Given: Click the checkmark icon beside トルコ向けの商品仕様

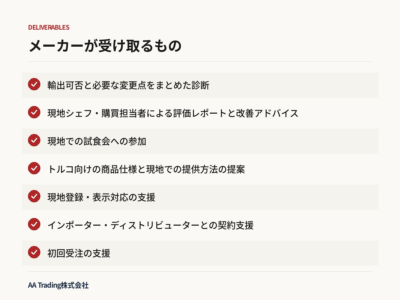Looking at the screenshot, I should click(x=34, y=168).
